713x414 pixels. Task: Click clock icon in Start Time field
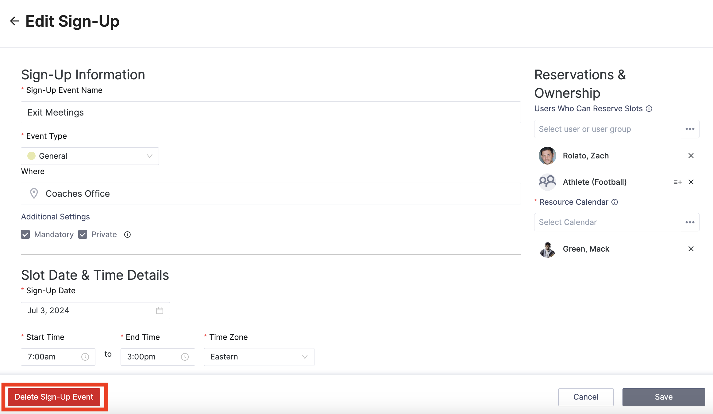85,357
